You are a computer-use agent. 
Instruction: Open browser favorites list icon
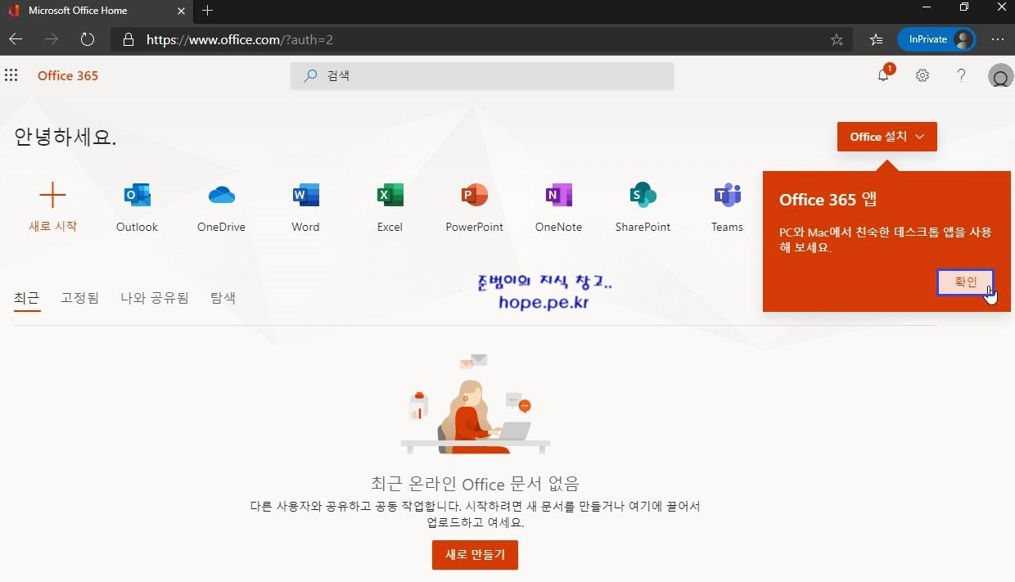tap(876, 39)
